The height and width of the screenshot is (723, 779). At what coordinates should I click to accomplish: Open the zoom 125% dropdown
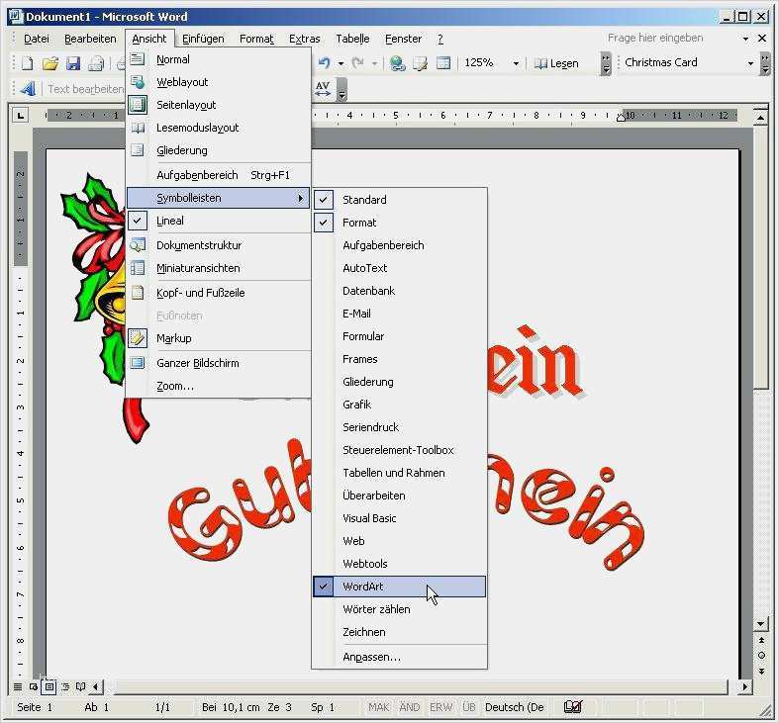tap(516, 63)
